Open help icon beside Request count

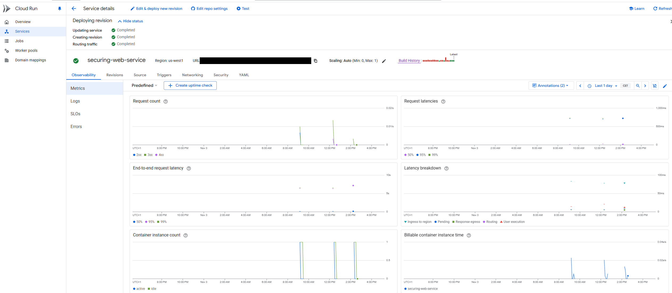[166, 101]
